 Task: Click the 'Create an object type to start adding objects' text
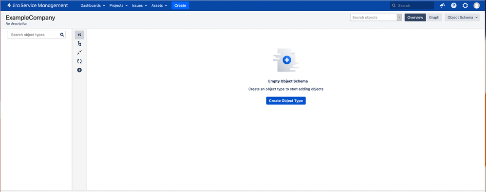pyautogui.click(x=286, y=89)
